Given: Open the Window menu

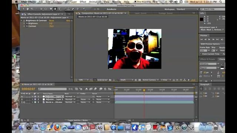Looking at the screenshot, I should 116,2.
